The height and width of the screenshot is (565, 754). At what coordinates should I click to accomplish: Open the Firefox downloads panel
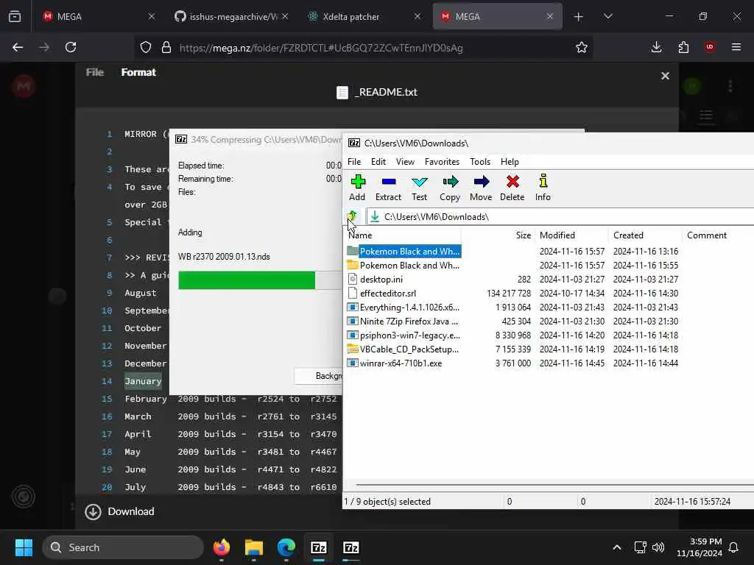656,47
